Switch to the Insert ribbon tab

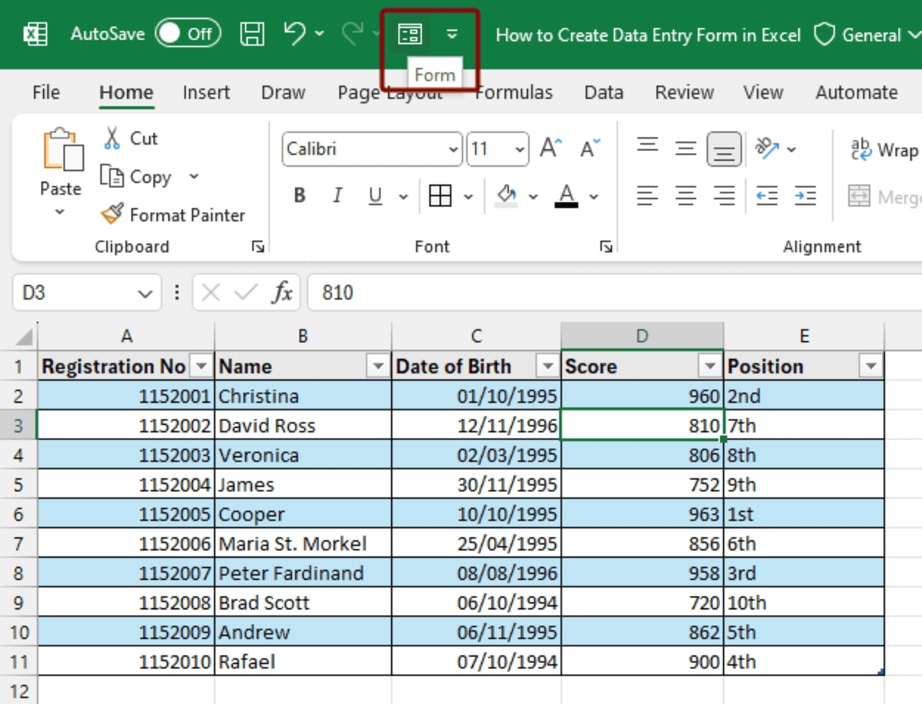tap(206, 93)
